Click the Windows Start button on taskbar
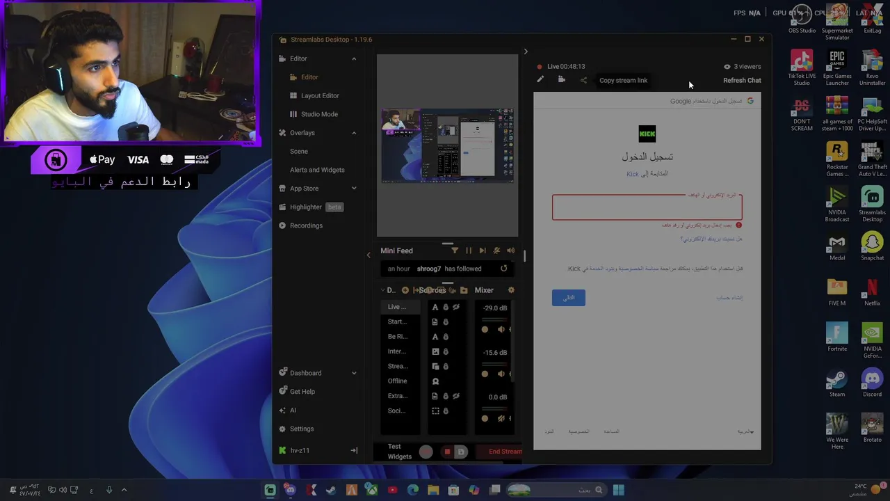The image size is (890, 501). coord(618,490)
